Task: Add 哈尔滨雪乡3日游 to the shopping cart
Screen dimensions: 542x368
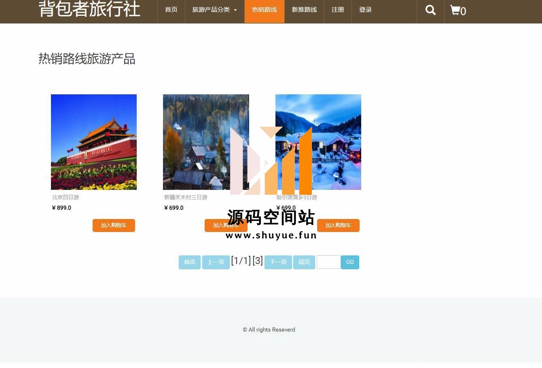Action: 338,225
